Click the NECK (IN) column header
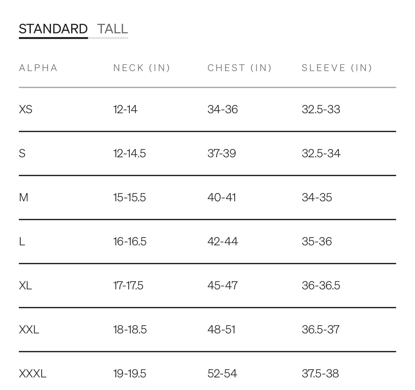415x390 pixels. pyautogui.click(x=141, y=68)
